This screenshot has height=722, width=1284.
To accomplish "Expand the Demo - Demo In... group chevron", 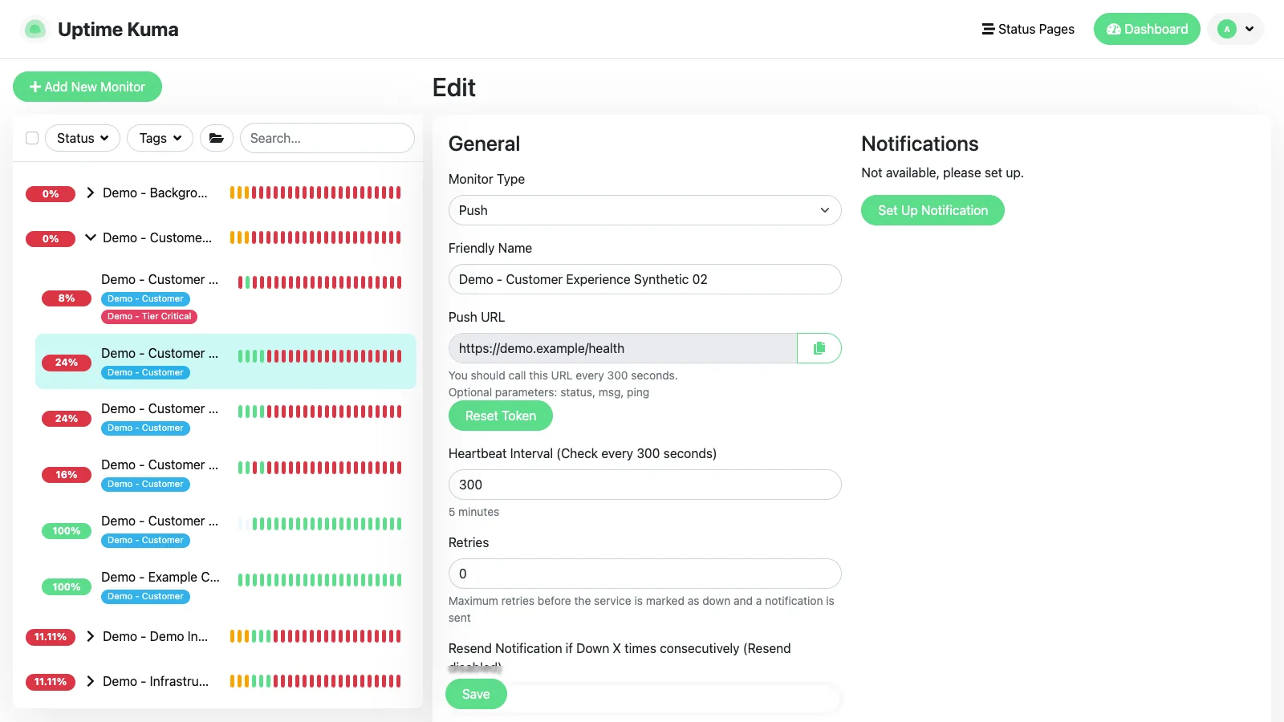I will point(91,636).
